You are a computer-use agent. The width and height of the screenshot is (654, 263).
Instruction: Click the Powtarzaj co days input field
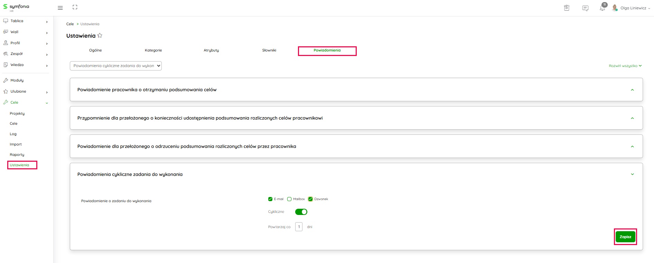click(299, 227)
